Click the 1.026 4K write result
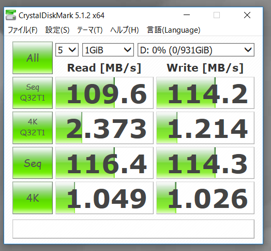This screenshot has width=271, height=251. tap(205, 198)
